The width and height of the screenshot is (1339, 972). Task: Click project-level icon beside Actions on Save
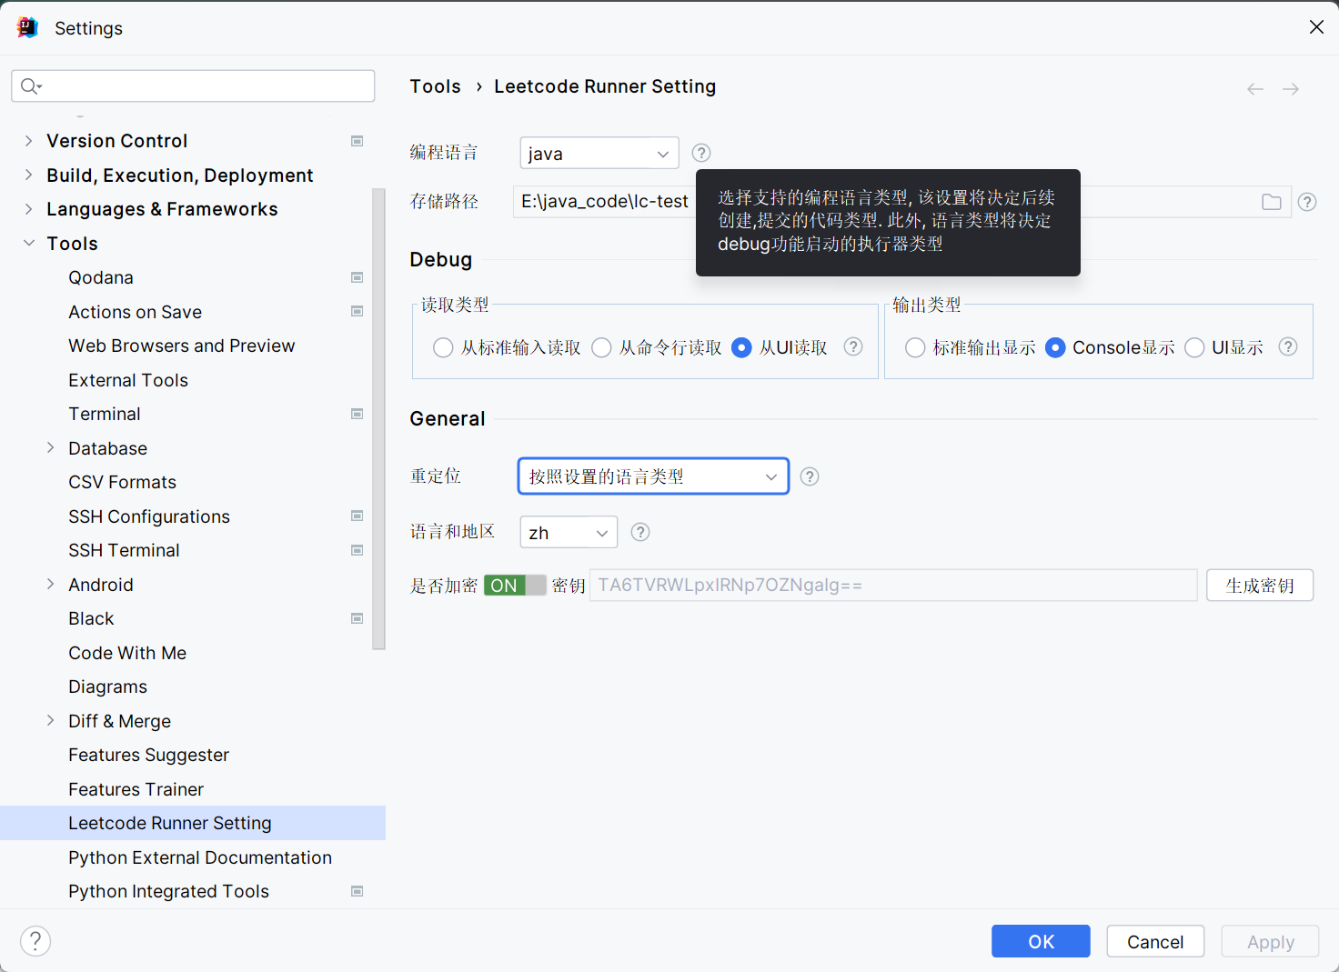[357, 311]
